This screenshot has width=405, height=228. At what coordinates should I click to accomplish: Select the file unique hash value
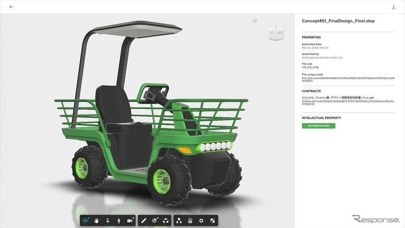348,79
